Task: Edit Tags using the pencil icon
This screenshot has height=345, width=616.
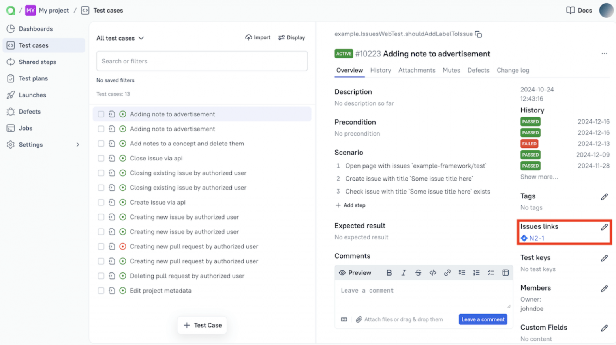Action: tap(605, 196)
